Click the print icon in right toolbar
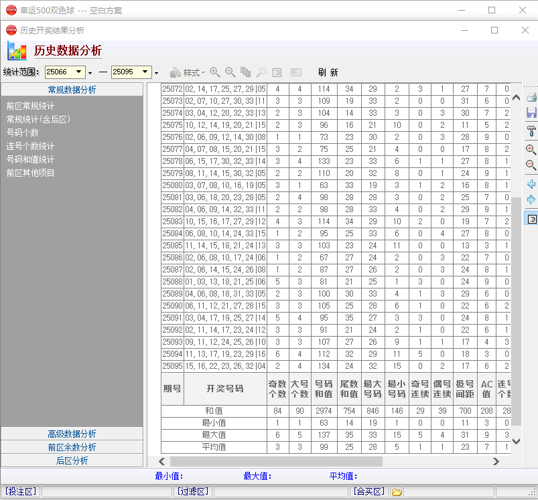This screenshot has width=538, height=500. [x=531, y=97]
